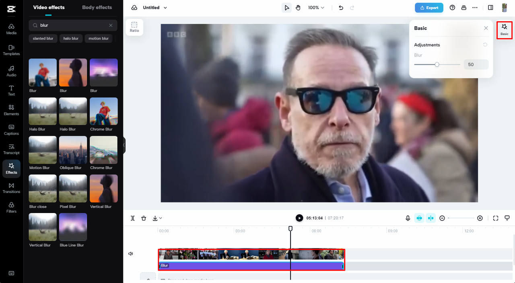Open the help question mark
Image resolution: width=515 pixels, height=283 pixels.
pos(452,8)
